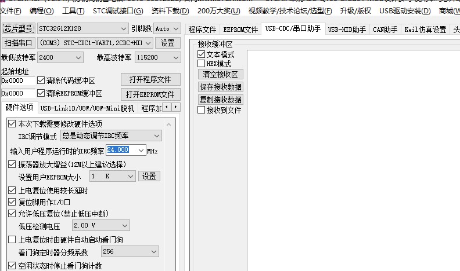The image size is (460, 271).
Task: Click the hardware options scroll up arrow
Action: pyautogui.click(x=168, y=124)
